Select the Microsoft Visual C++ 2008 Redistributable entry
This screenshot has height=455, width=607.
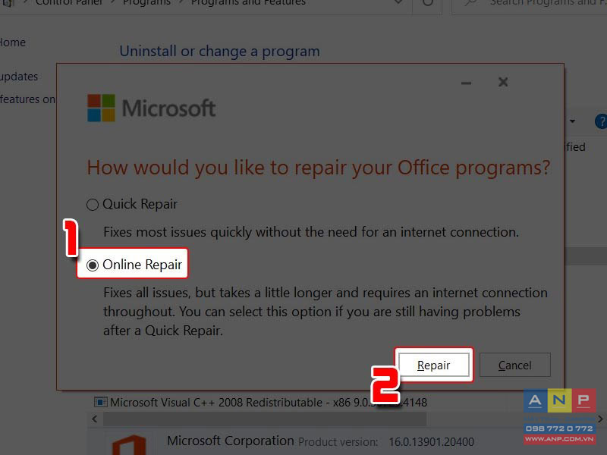point(260,403)
